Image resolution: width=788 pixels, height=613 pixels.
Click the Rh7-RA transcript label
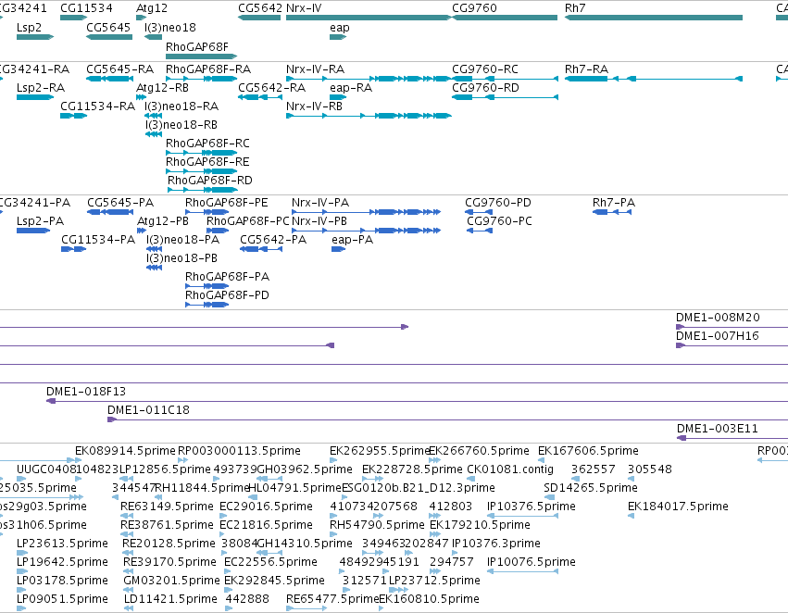click(x=586, y=69)
